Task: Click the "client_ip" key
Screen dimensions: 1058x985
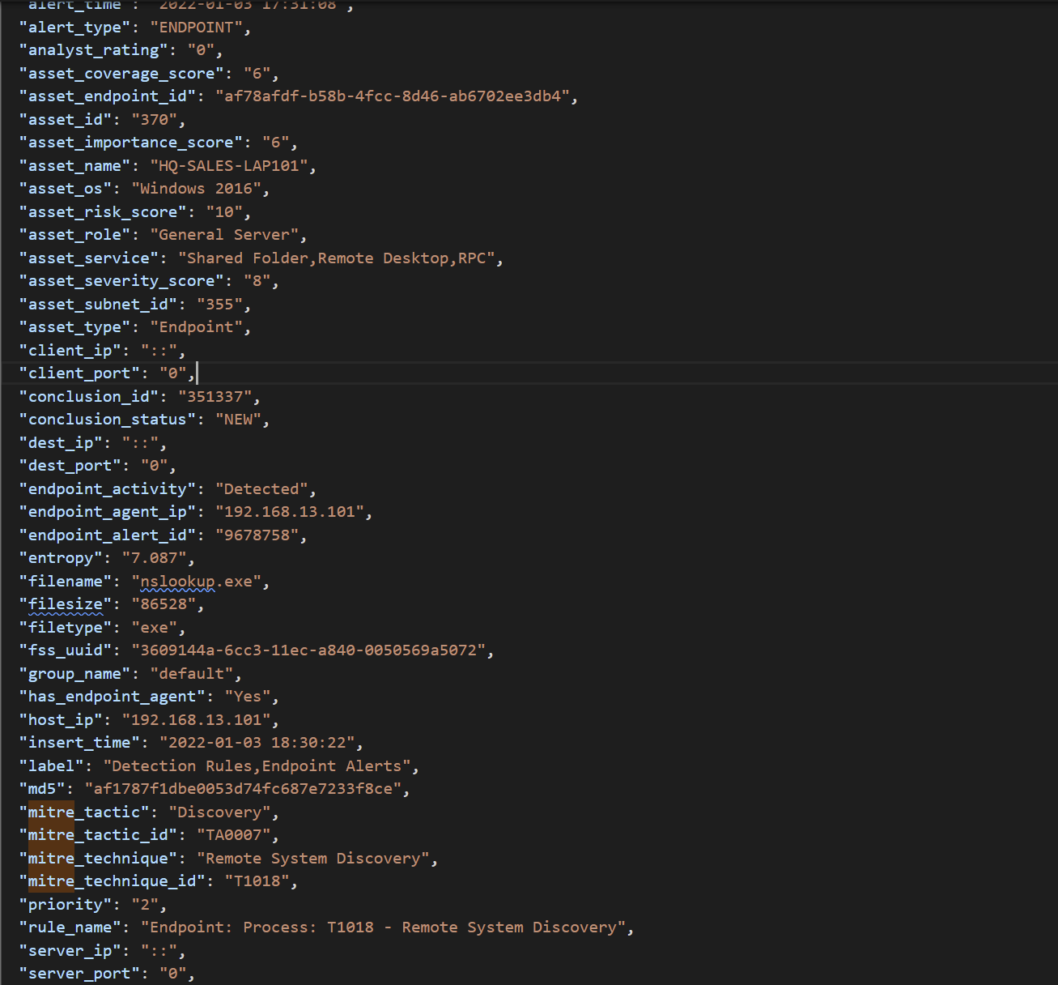Action: pos(70,351)
